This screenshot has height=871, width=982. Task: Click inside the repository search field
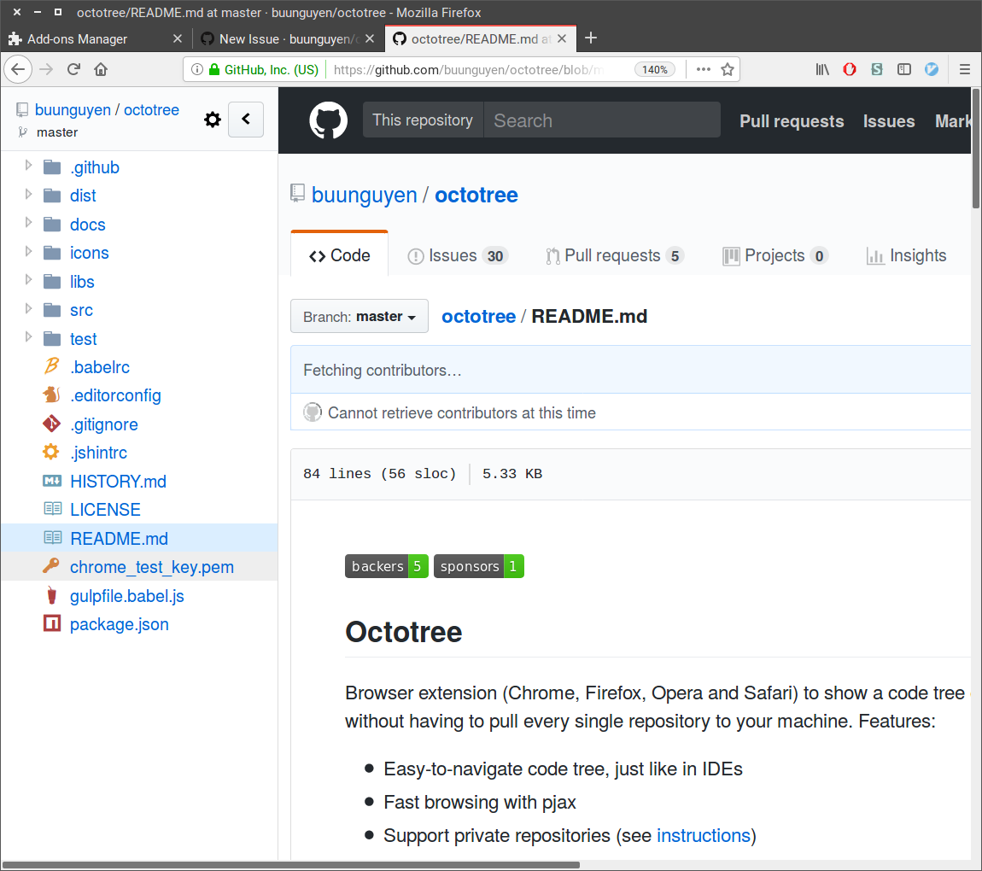coord(598,120)
